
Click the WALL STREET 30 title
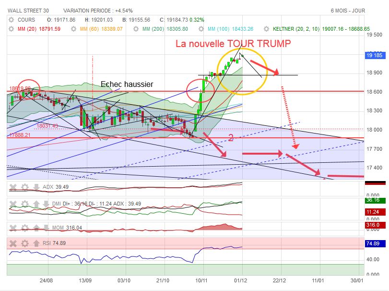28,11
